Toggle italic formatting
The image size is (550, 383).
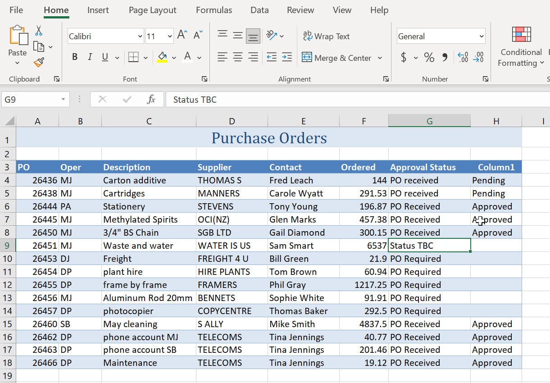[x=90, y=57]
